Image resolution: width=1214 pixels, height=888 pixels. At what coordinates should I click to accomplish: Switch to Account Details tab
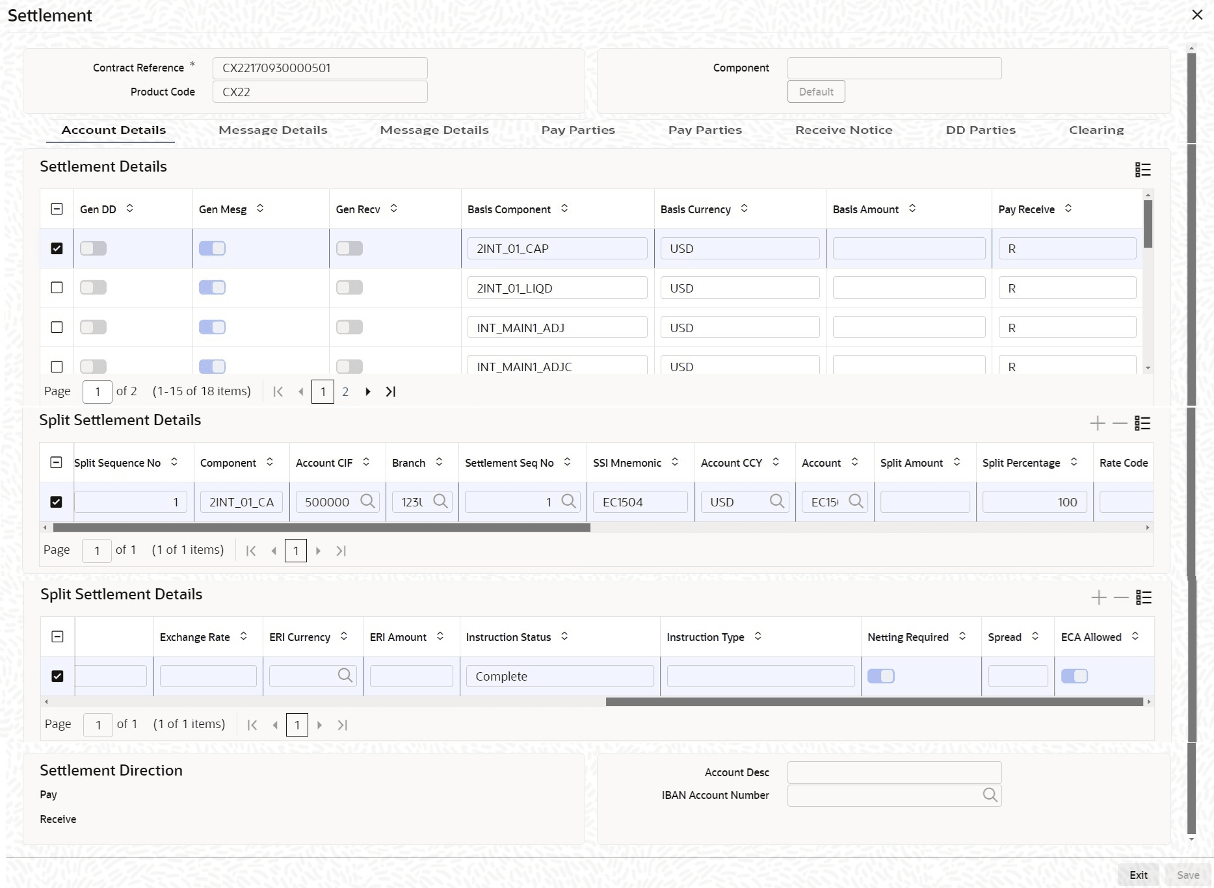click(x=114, y=130)
